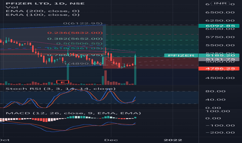Select the Vol indicator label
This screenshot has height=143, width=242.
coord(12,7)
